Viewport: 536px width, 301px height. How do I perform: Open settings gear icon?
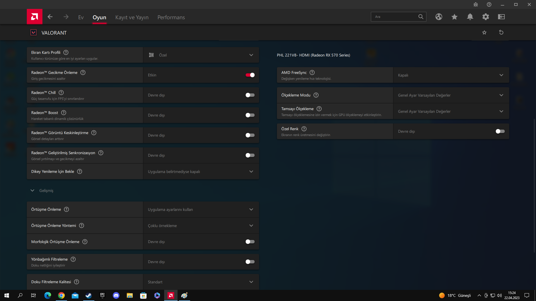(486, 17)
